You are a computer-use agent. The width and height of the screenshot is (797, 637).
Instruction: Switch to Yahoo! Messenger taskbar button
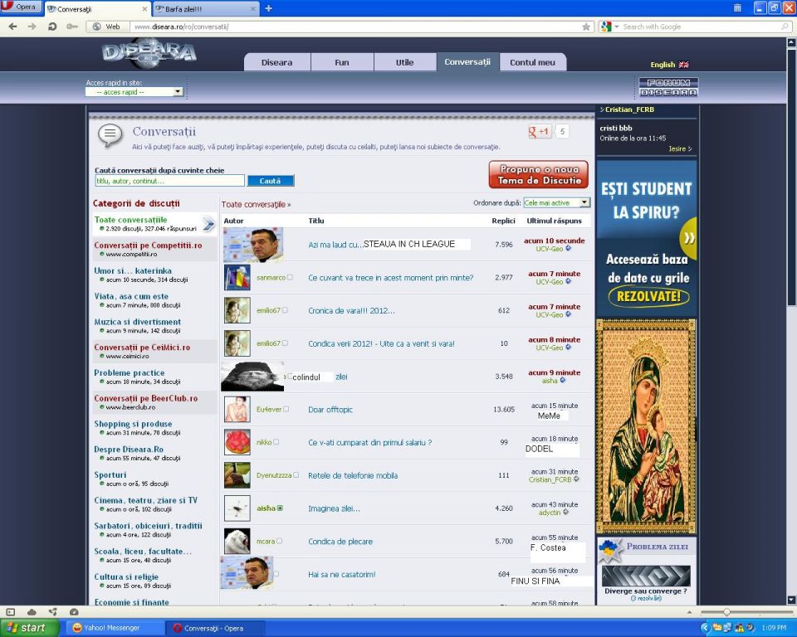point(115,628)
